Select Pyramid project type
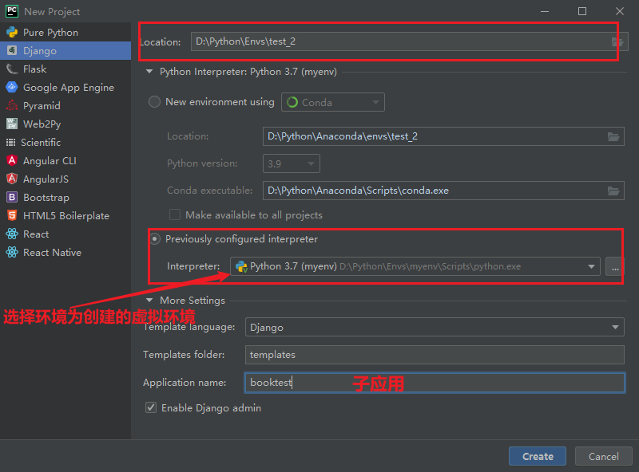Viewport: 639px width, 472px height. [65, 105]
